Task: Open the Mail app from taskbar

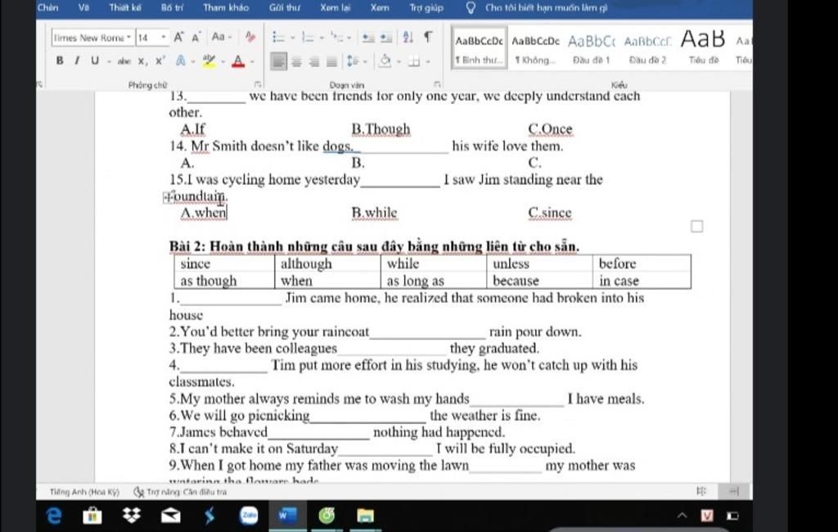Action: 170,516
